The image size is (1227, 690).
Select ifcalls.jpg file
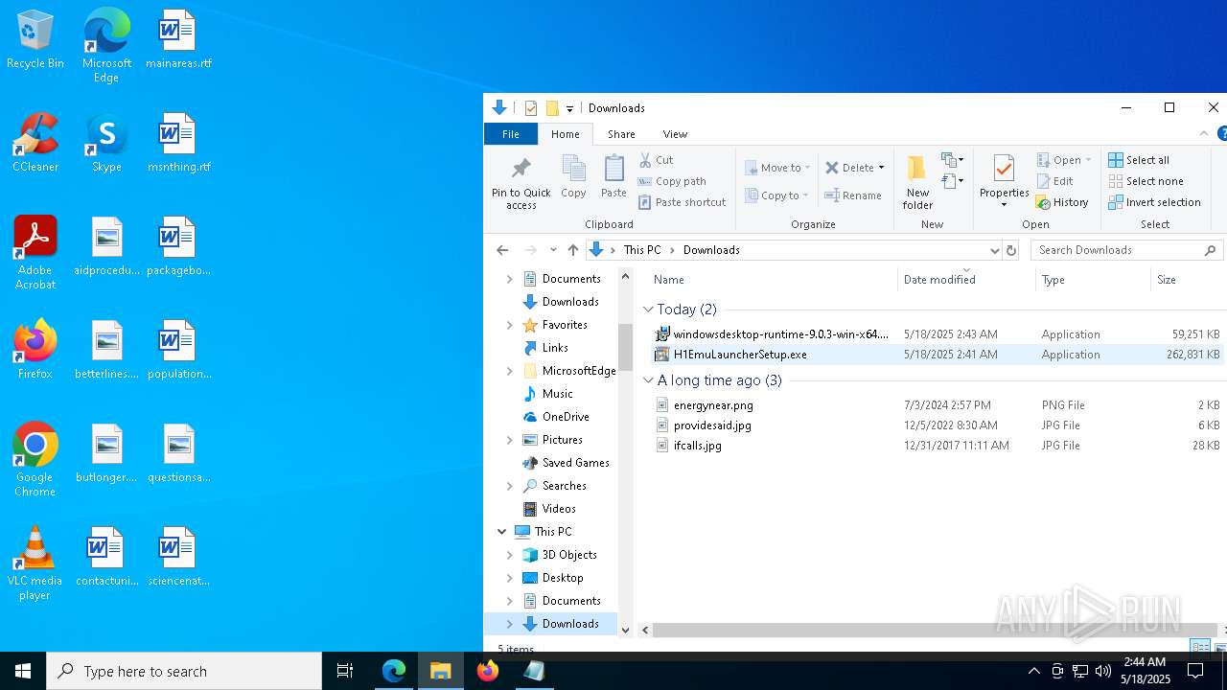697,446
